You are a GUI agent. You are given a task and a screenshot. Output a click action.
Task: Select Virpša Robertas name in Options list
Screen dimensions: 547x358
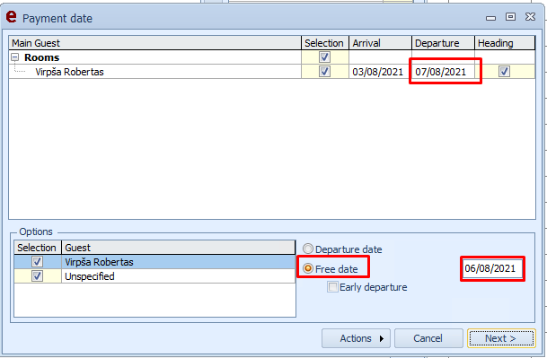click(x=99, y=262)
